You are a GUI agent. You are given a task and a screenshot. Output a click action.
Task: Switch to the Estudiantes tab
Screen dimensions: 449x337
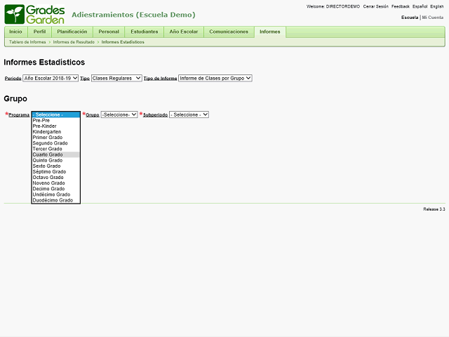pyautogui.click(x=144, y=32)
